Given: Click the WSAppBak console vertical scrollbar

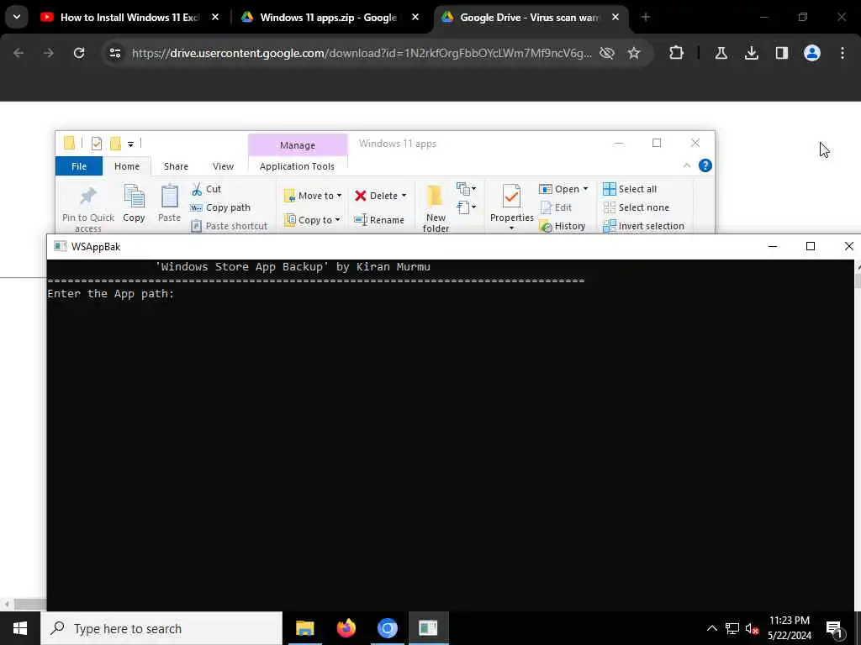Looking at the screenshot, I should [x=858, y=434].
